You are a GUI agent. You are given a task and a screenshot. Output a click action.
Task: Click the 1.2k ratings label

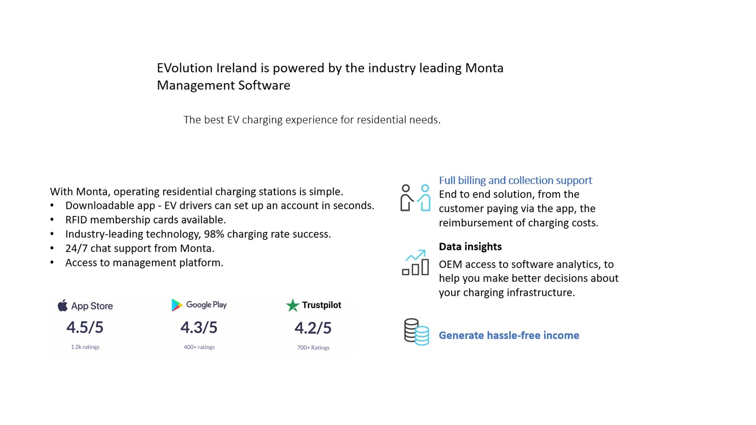[85, 347]
